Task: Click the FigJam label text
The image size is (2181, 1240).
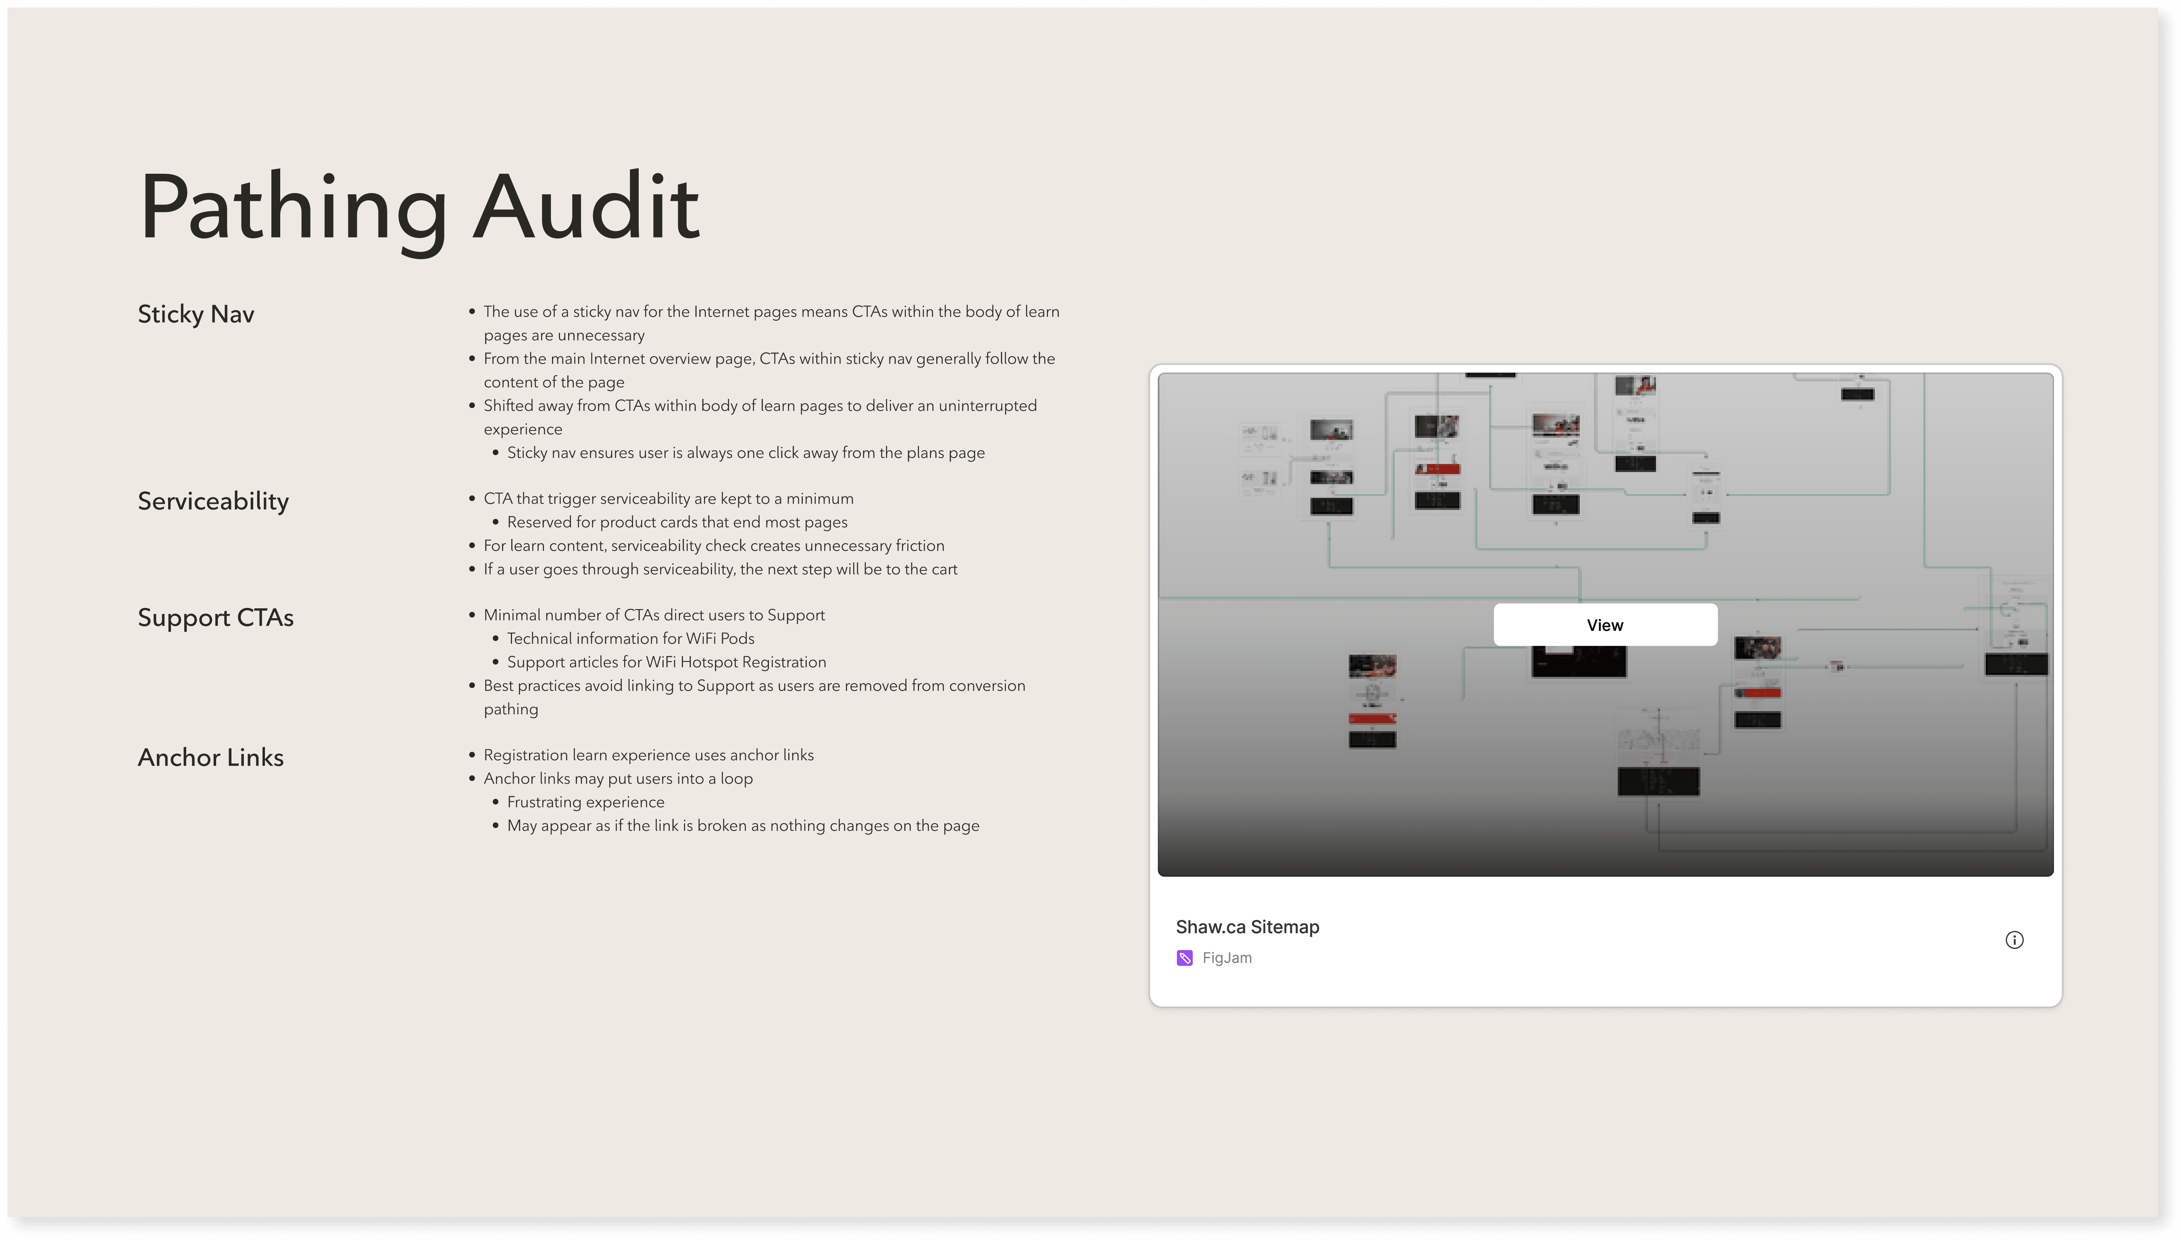Action: (x=1226, y=958)
